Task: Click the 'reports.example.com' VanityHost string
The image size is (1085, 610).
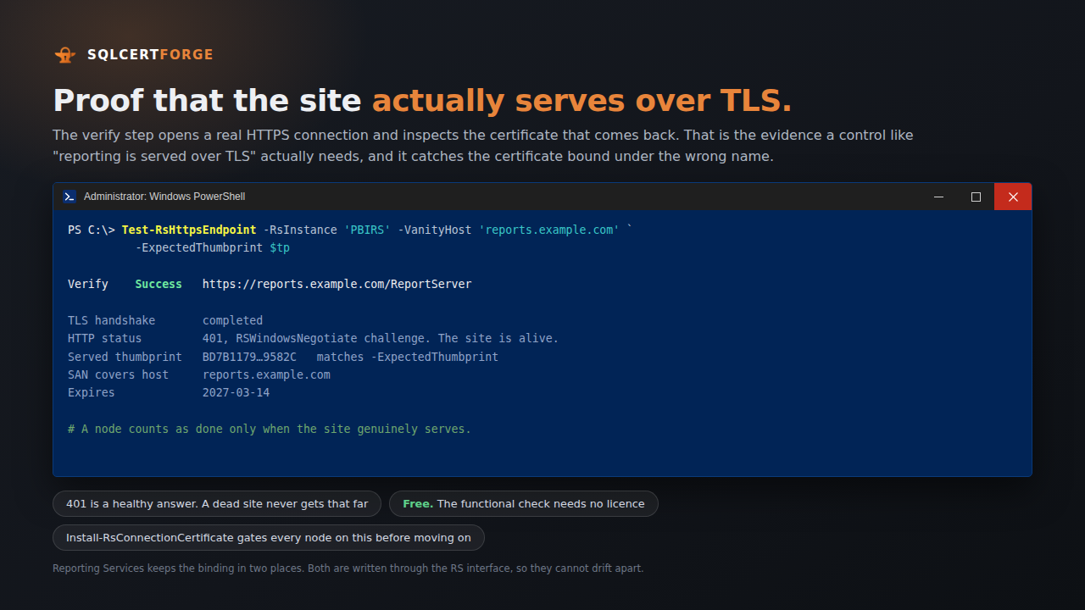Action: point(549,230)
